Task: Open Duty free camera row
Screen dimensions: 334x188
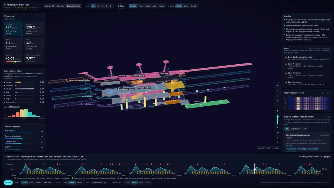Action: tap(24, 148)
